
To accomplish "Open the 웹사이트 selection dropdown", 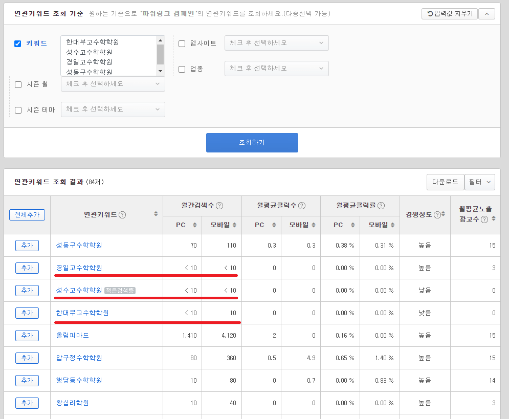I will pos(277,43).
